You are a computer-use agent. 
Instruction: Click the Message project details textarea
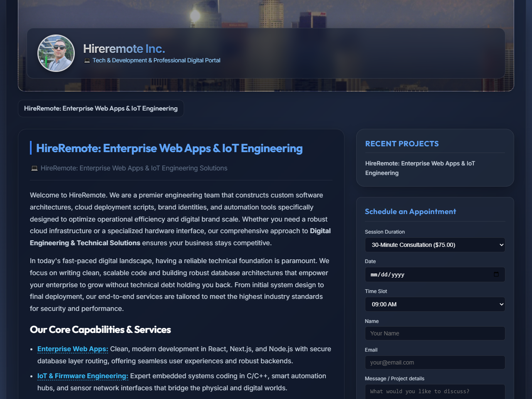coord(435,392)
